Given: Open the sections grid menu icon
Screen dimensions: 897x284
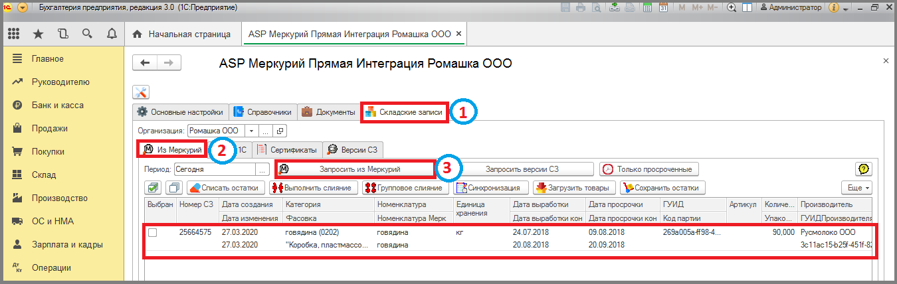Looking at the screenshot, I should pos(13,34).
